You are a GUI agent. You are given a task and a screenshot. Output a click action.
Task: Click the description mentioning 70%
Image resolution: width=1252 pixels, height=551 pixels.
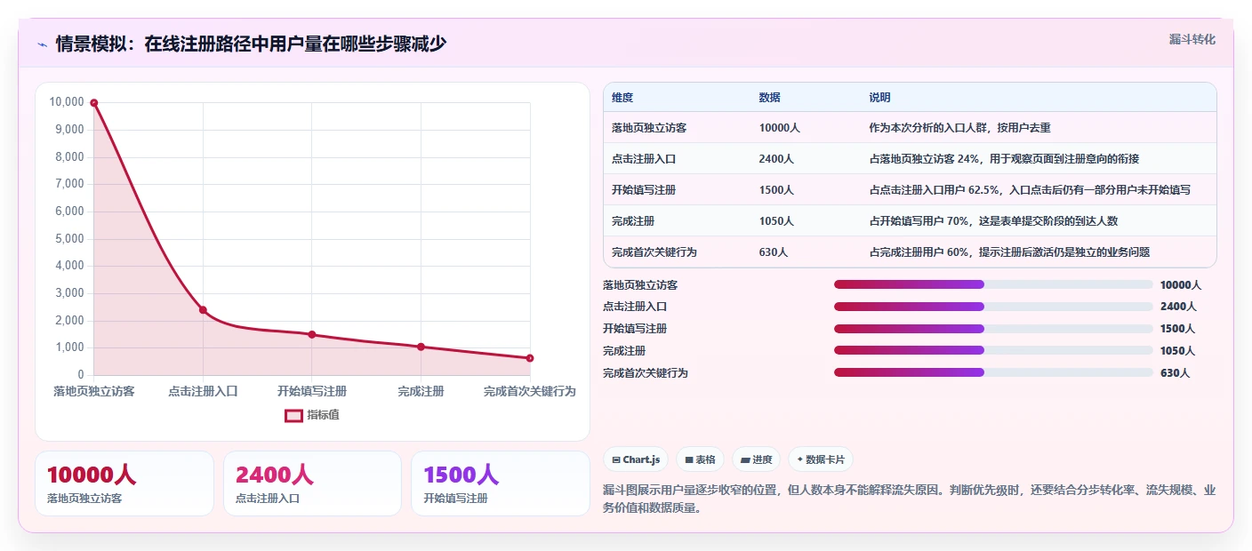(993, 220)
